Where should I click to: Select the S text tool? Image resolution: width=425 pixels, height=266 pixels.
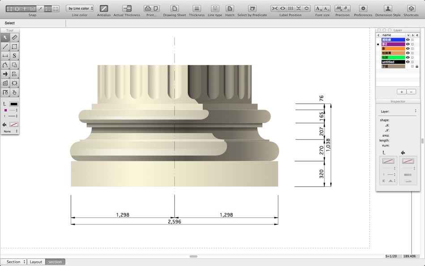(14, 56)
